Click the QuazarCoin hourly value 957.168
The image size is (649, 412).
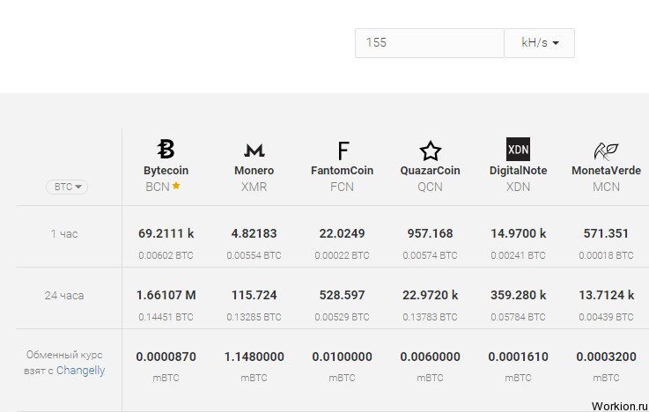click(x=430, y=233)
